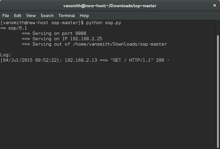Click the command line python ssp.py

click(103, 23)
